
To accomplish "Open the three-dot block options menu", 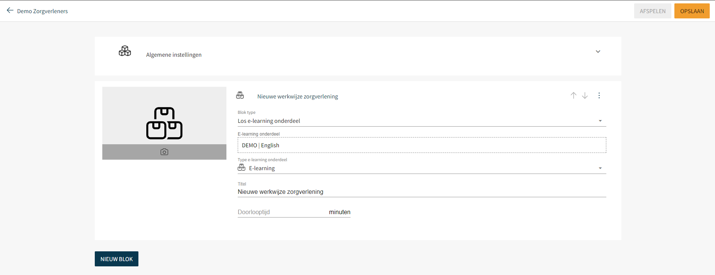I will [x=599, y=95].
